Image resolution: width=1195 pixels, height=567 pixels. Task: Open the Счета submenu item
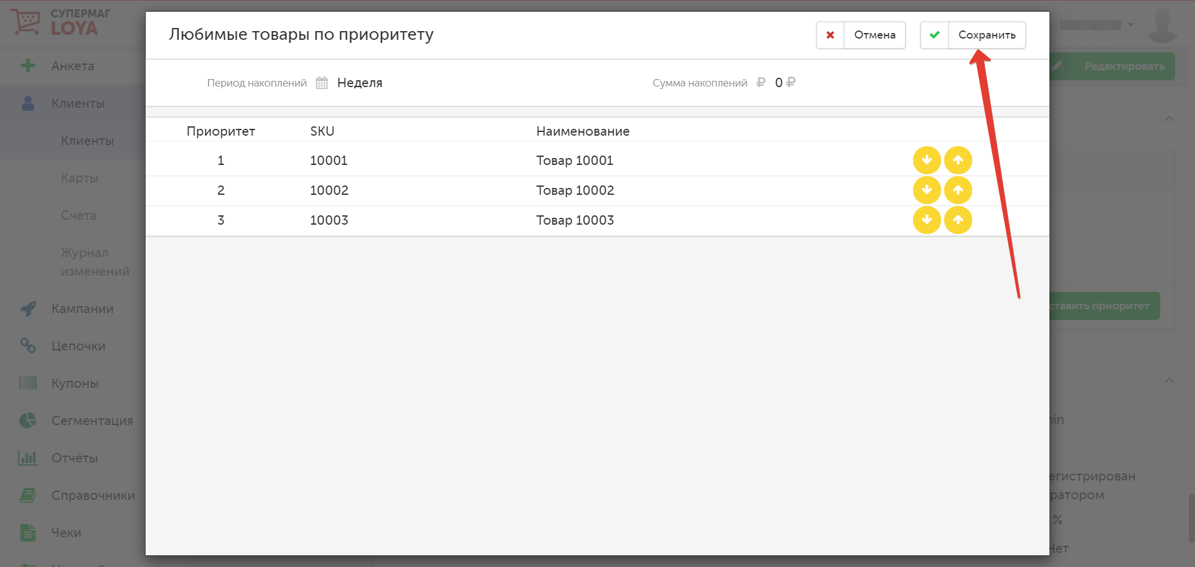[x=78, y=215]
